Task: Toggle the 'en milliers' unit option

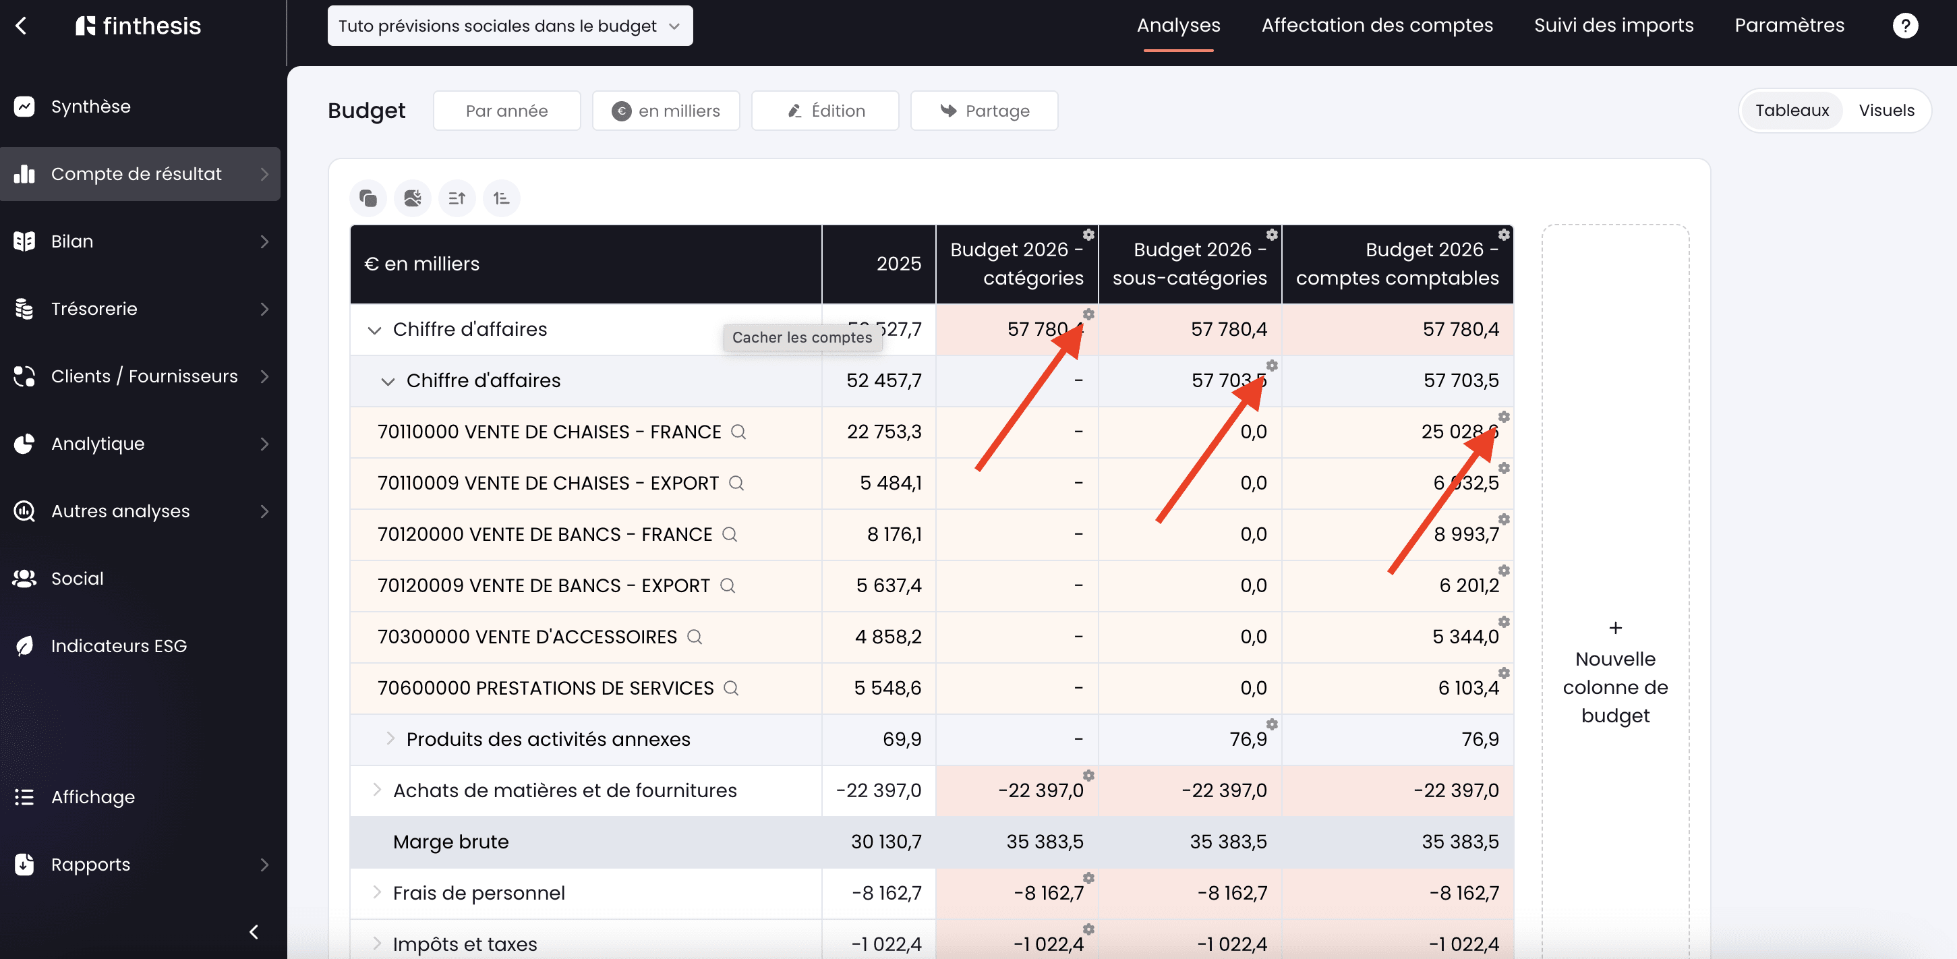Action: coord(666,111)
